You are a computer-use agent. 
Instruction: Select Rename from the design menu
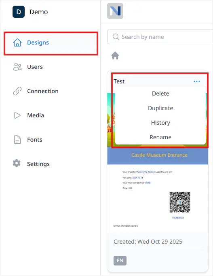pos(160,137)
